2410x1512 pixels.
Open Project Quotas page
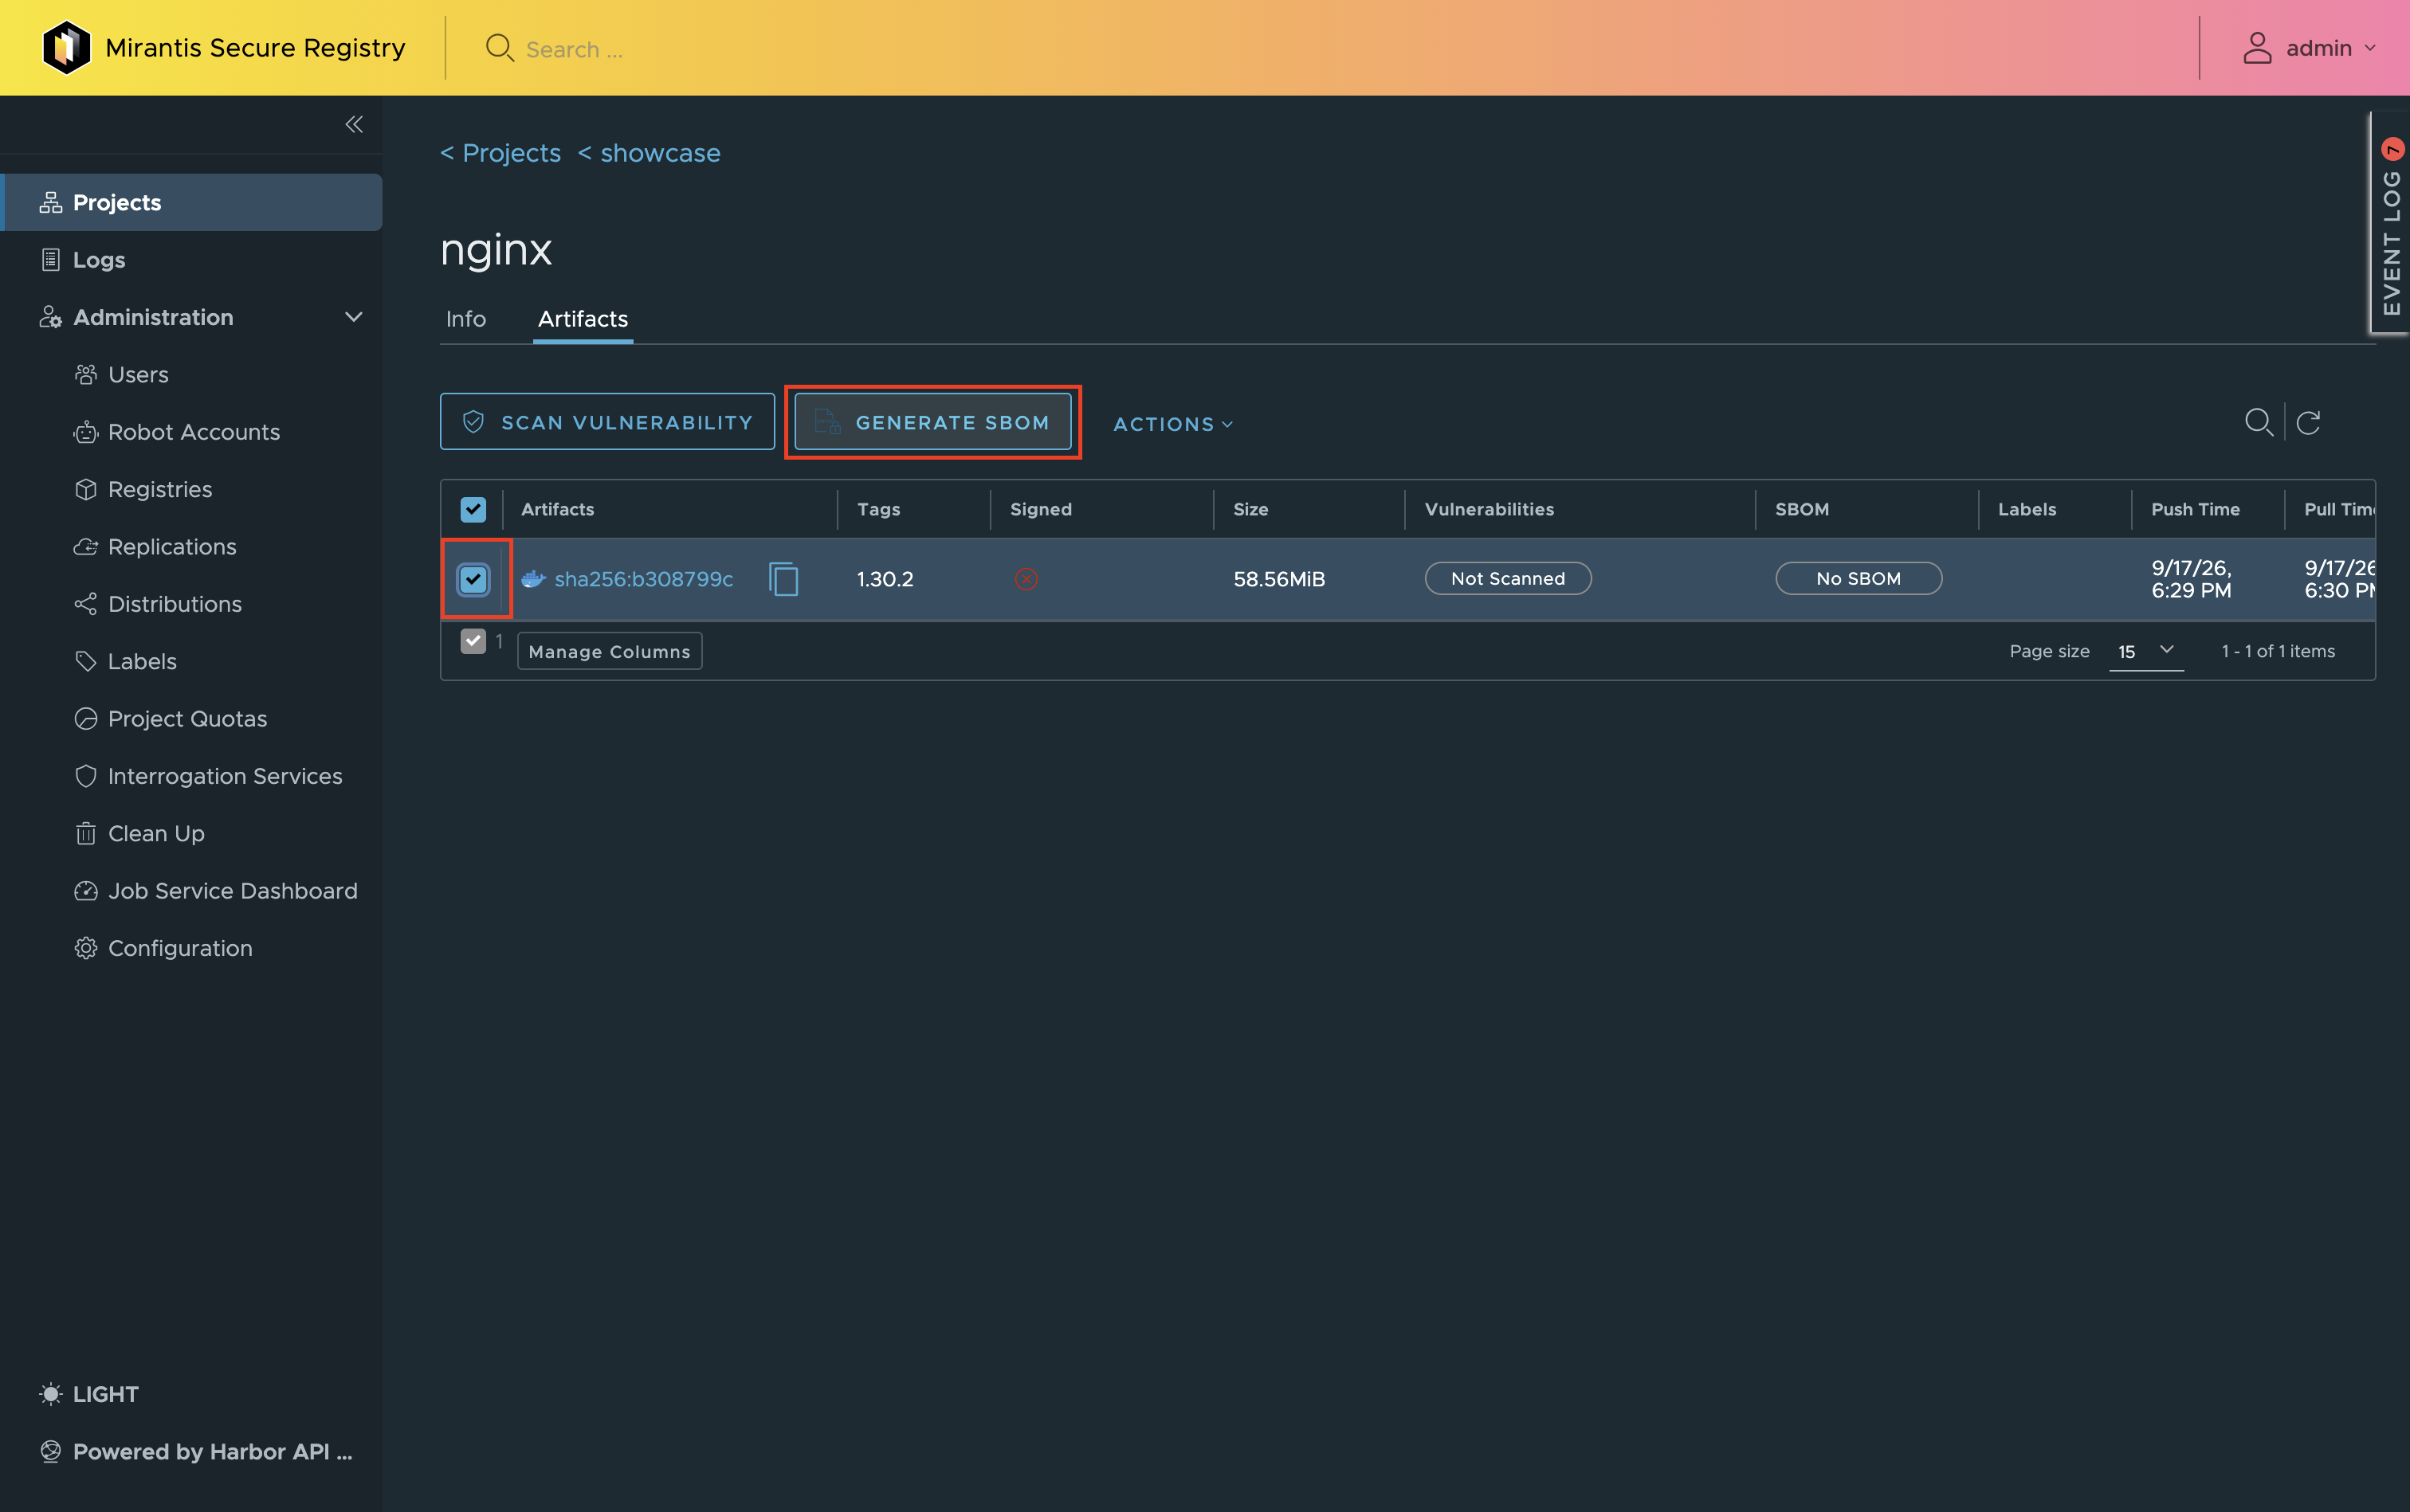pos(187,719)
